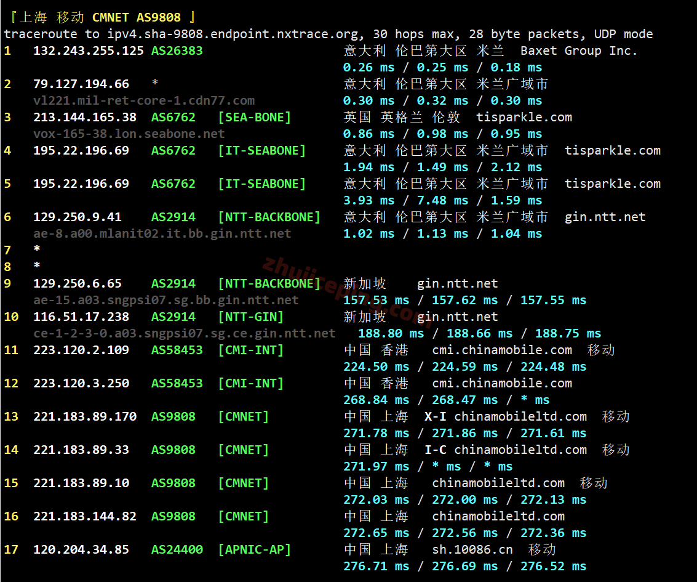Viewport: 697px width, 582px height.
Task: Click IP address 129.250.6.65
Action: point(78,283)
